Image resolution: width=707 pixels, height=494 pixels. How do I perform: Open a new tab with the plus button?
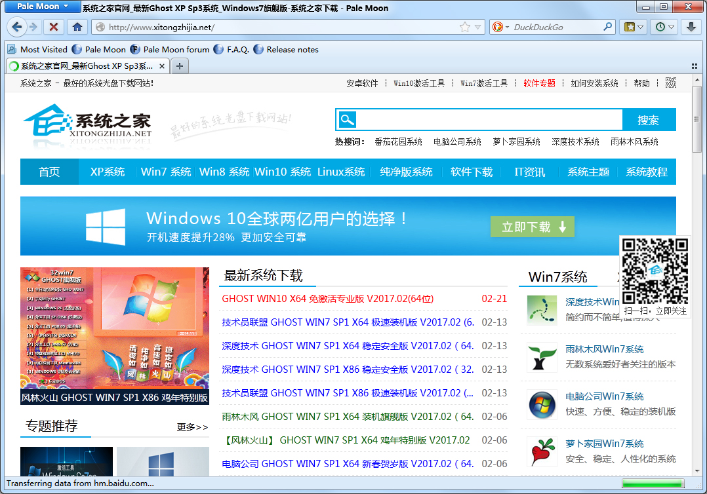coord(179,66)
